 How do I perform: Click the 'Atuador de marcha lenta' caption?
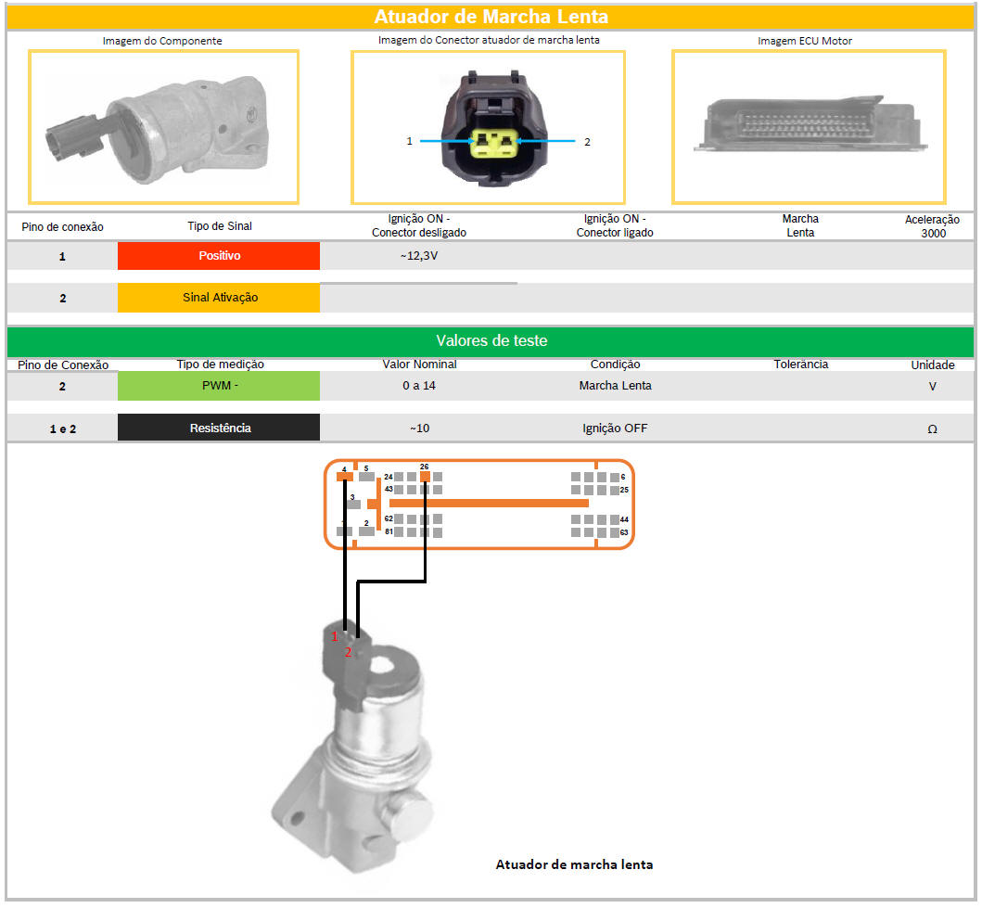tap(574, 864)
